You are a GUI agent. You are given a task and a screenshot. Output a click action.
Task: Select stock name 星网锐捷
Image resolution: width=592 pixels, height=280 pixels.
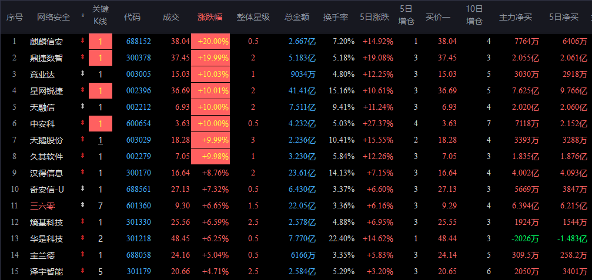pyautogui.click(x=46, y=91)
